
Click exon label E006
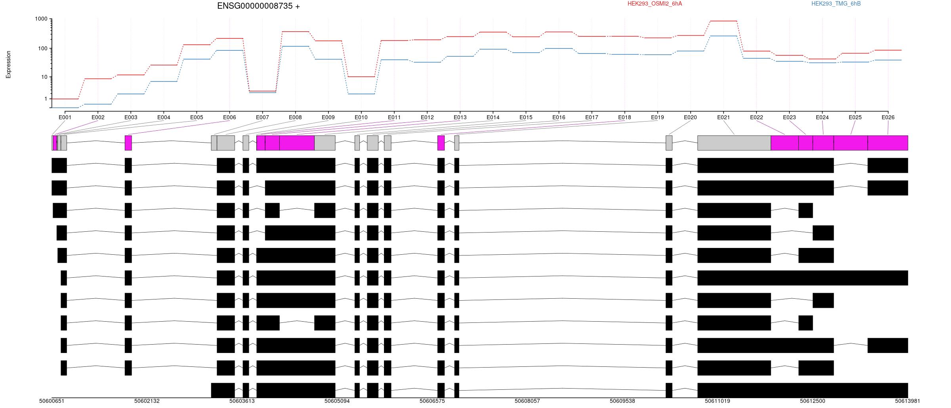pyautogui.click(x=229, y=117)
